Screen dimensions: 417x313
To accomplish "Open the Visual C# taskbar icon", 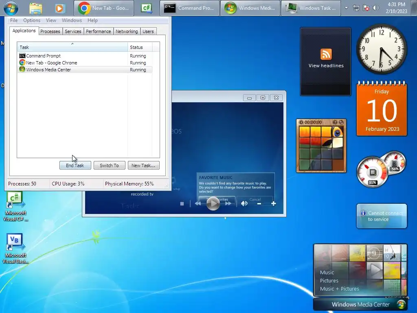I will point(147,8).
